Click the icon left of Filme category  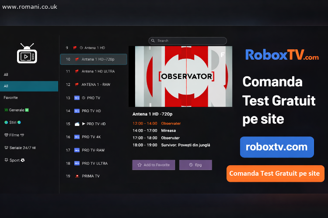click(x=6, y=135)
